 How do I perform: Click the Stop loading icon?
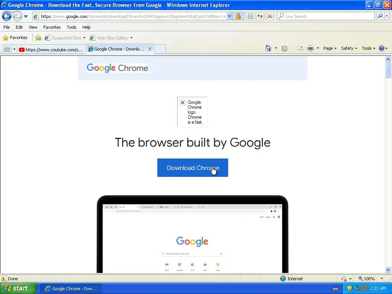click(x=270, y=16)
